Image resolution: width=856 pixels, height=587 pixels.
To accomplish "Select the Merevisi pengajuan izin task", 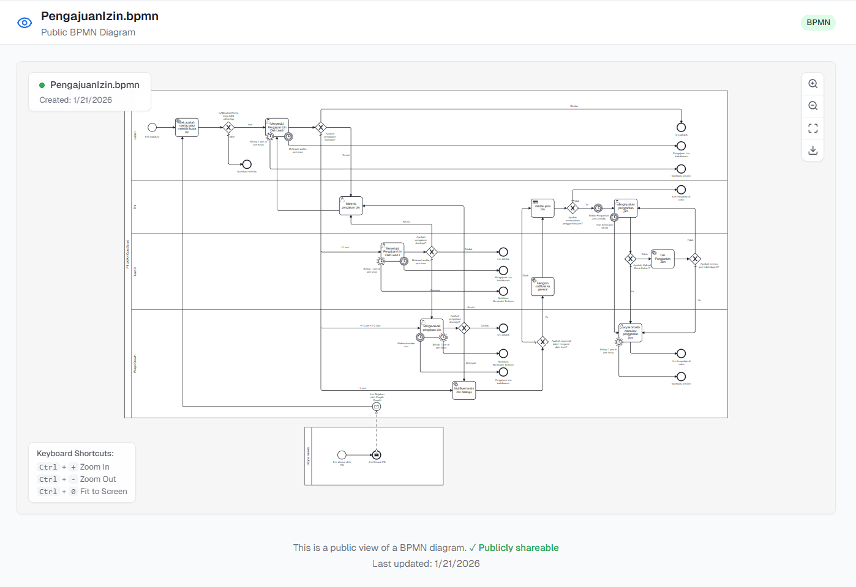I will (350, 204).
